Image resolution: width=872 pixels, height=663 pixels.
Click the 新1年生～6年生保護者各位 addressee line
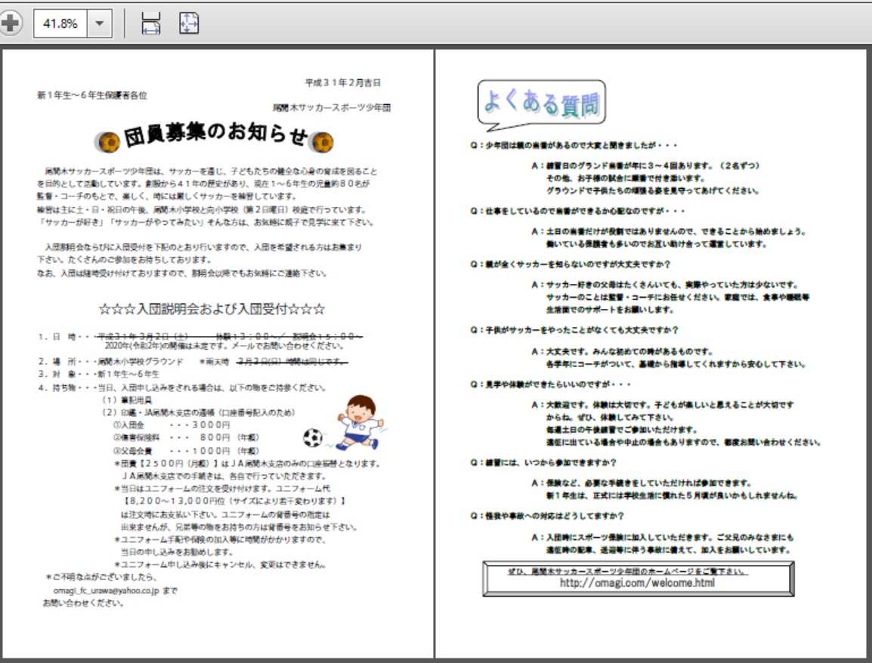(x=92, y=96)
